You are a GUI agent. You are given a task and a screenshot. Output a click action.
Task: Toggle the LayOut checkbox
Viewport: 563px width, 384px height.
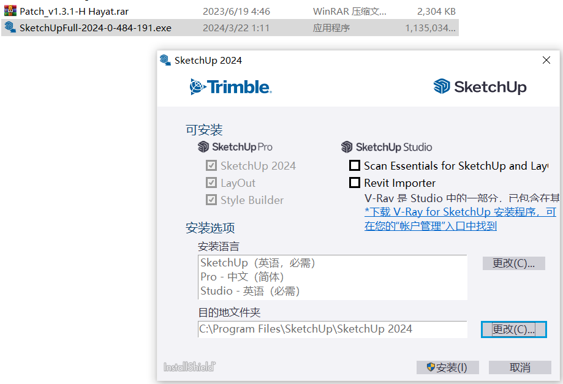[211, 183]
